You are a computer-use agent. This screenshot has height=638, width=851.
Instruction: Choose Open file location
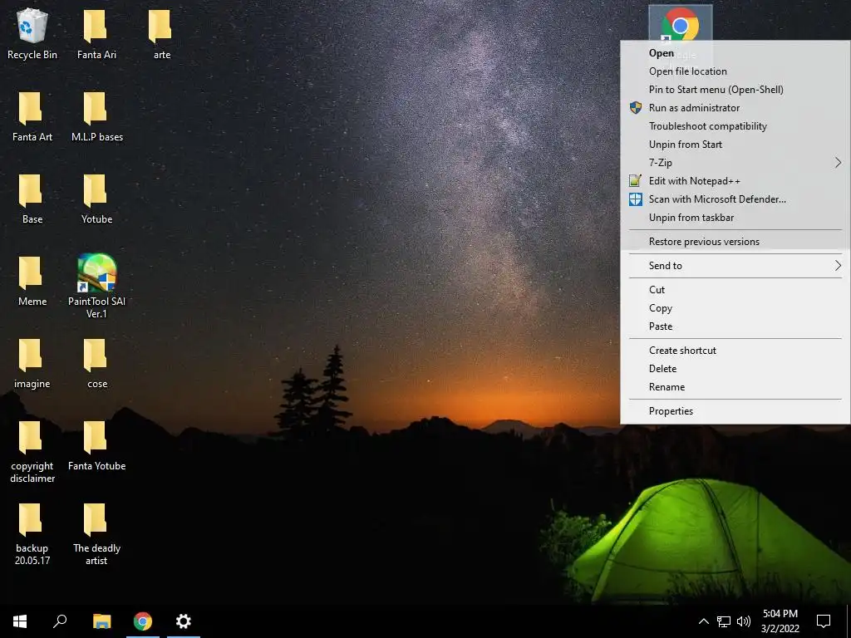(x=735, y=71)
